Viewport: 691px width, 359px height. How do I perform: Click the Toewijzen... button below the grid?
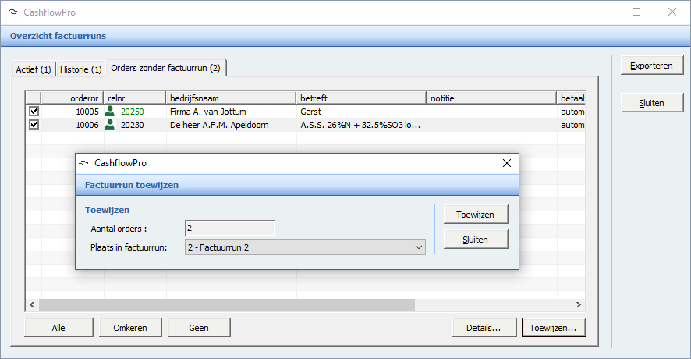click(x=554, y=328)
